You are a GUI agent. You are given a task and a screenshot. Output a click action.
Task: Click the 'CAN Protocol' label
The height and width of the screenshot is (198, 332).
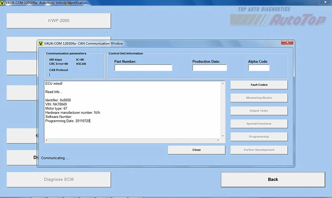tap(58, 70)
